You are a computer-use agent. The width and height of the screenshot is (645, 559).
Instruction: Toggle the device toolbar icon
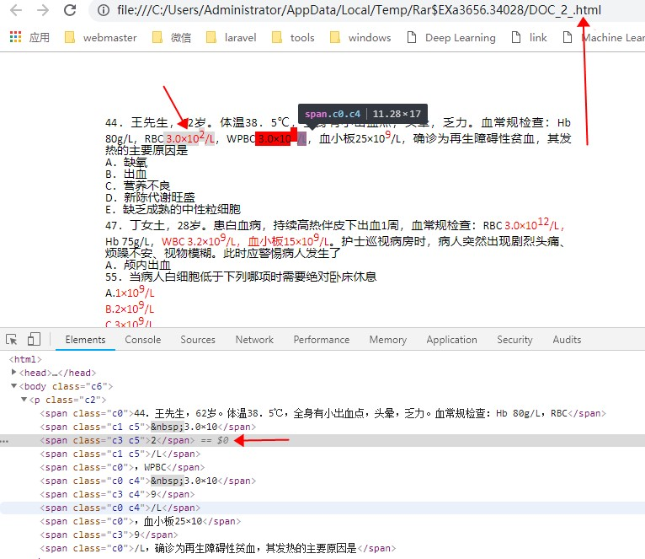click(x=34, y=340)
